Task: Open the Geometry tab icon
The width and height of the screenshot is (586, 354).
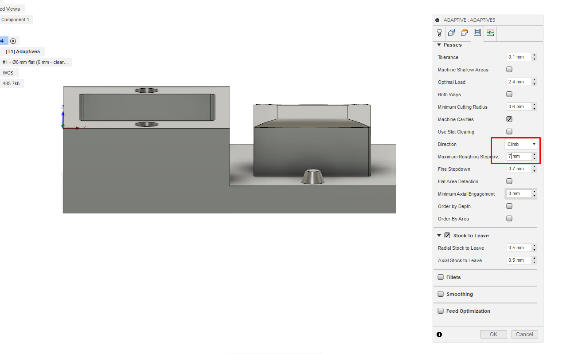Action: (451, 32)
